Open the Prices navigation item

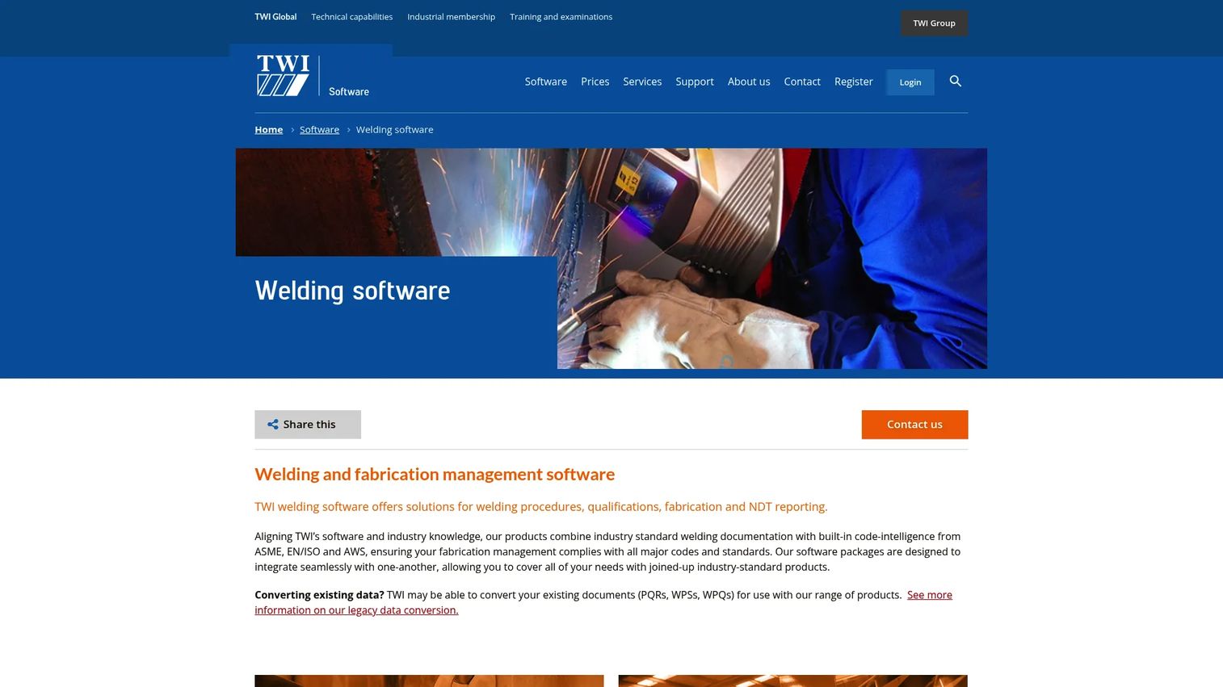click(x=595, y=82)
